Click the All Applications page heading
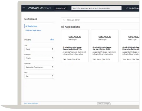Image resolution: width=142 pixels, height=111 pixels. coord(70,27)
